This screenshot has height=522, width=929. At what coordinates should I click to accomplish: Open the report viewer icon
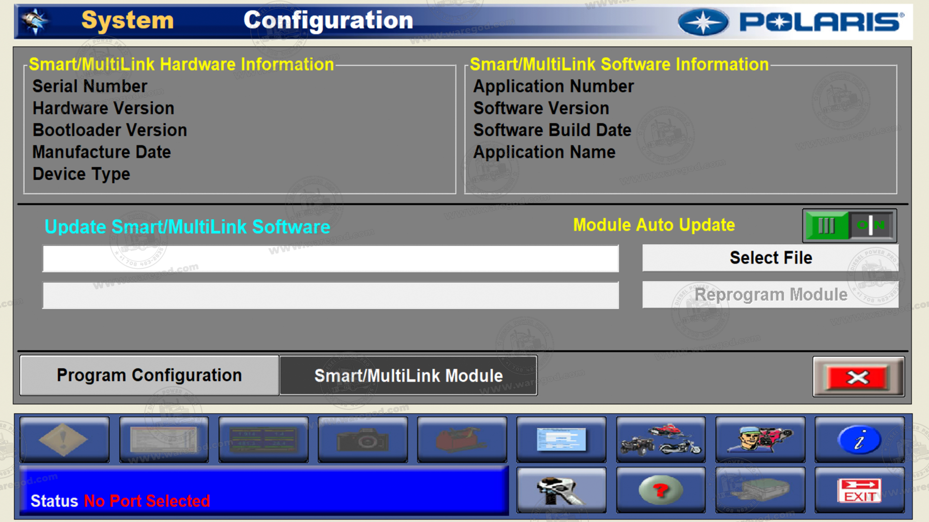coord(164,440)
